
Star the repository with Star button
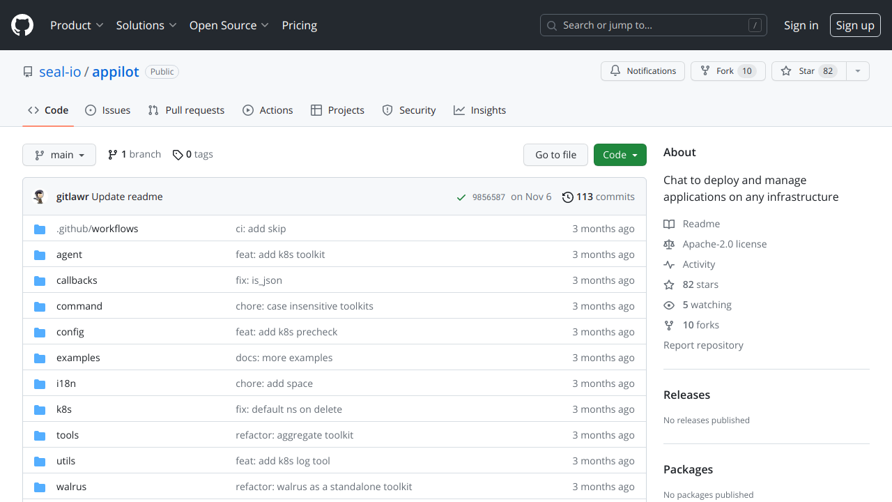pos(809,71)
